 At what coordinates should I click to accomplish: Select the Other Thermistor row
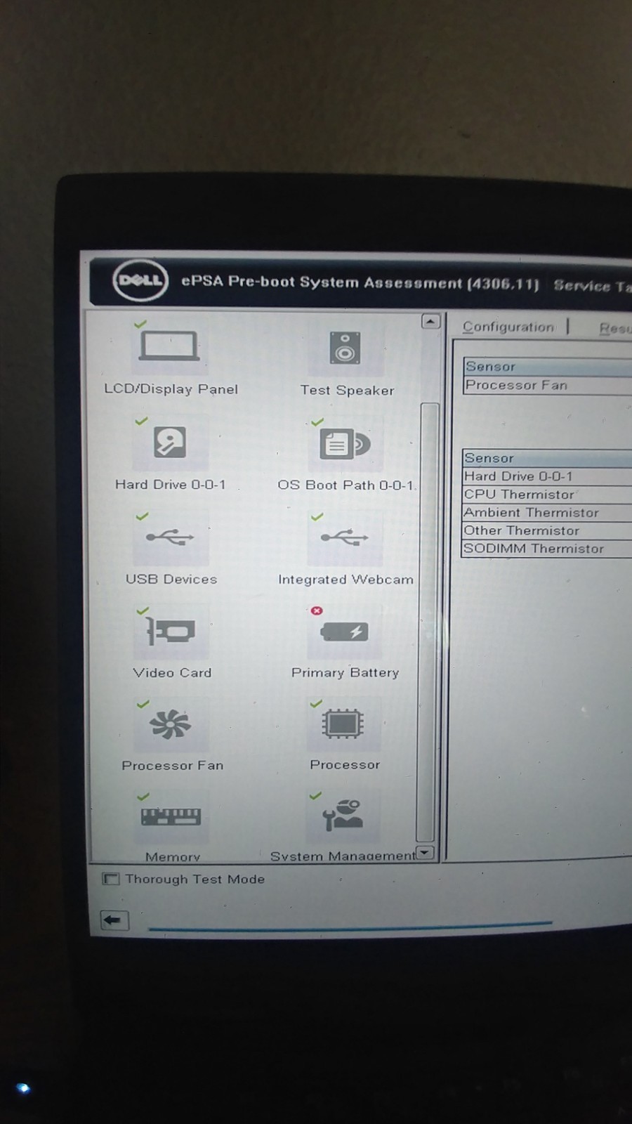click(547, 531)
